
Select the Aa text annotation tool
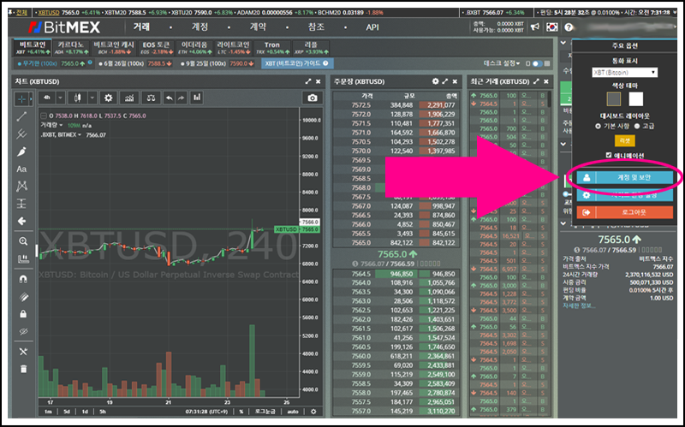click(21, 169)
